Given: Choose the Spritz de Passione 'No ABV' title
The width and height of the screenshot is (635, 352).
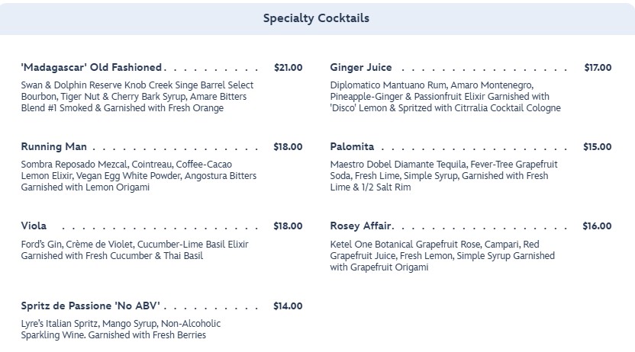Looking at the screenshot, I should 90,306.
